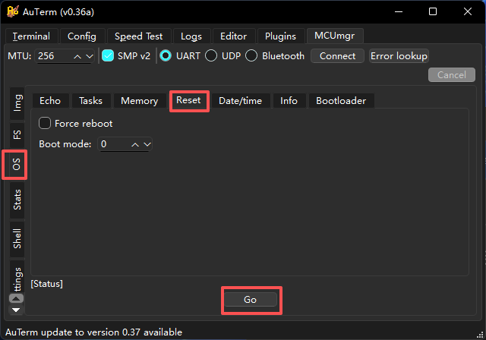The height and width of the screenshot is (340, 486).
Task: Decrease MTU with the down arrow
Action: pyautogui.click(x=90, y=56)
